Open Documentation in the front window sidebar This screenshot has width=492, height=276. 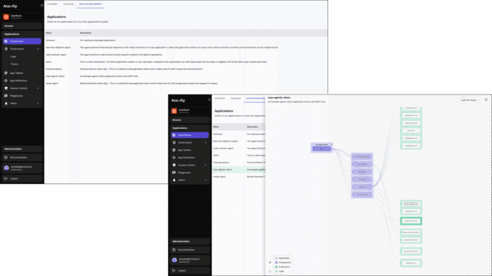coord(188,250)
